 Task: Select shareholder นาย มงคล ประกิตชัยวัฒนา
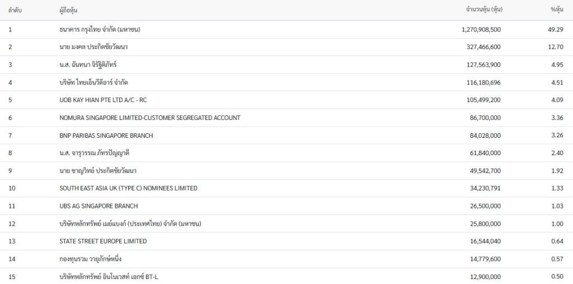[x=93, y=47]
